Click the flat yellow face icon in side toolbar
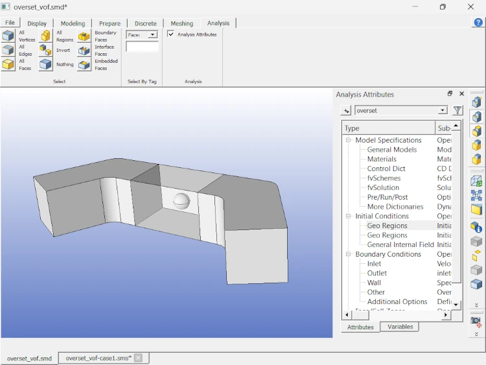 point(476,209)
